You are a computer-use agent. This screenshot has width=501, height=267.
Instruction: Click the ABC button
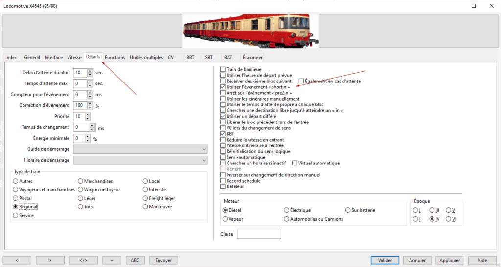136,260
